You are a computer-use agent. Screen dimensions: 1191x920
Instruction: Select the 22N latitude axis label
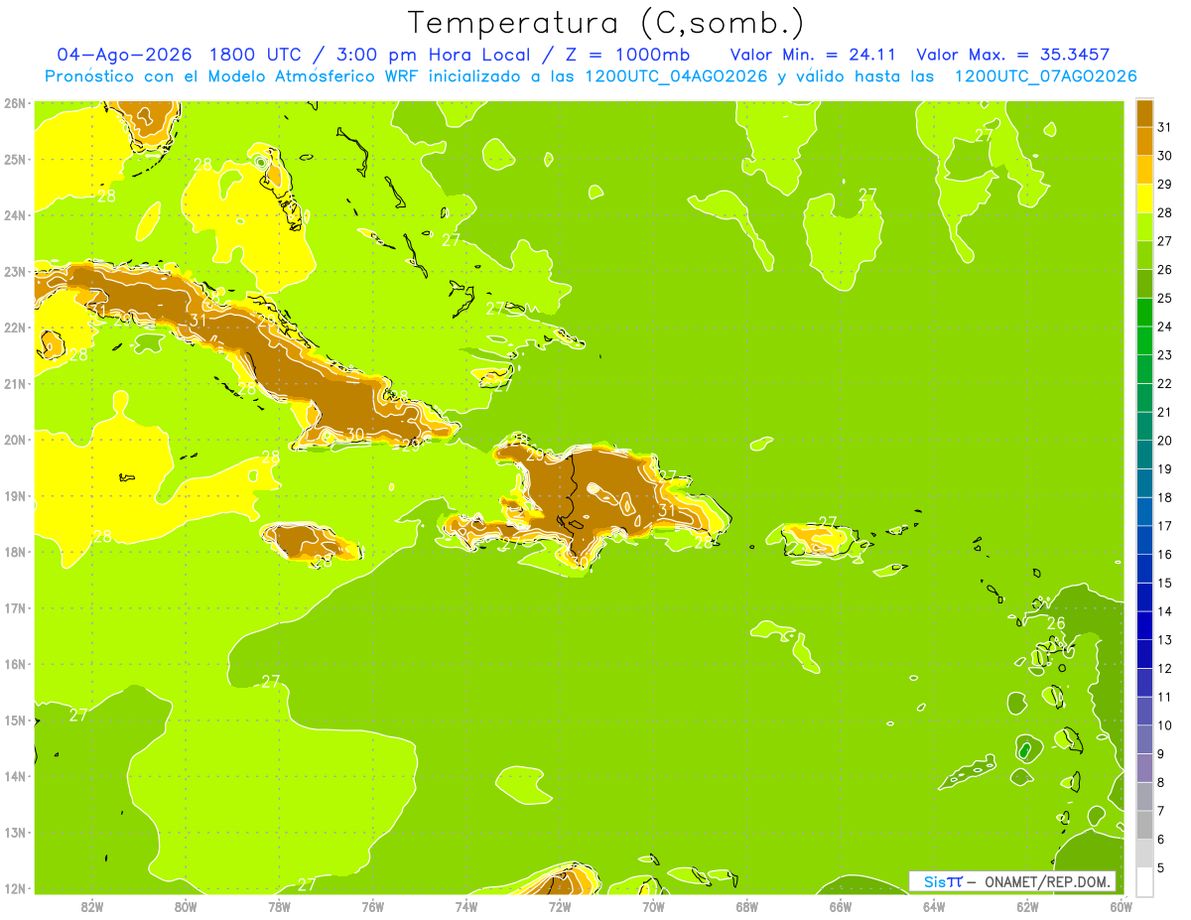click(x=15, y=328)
